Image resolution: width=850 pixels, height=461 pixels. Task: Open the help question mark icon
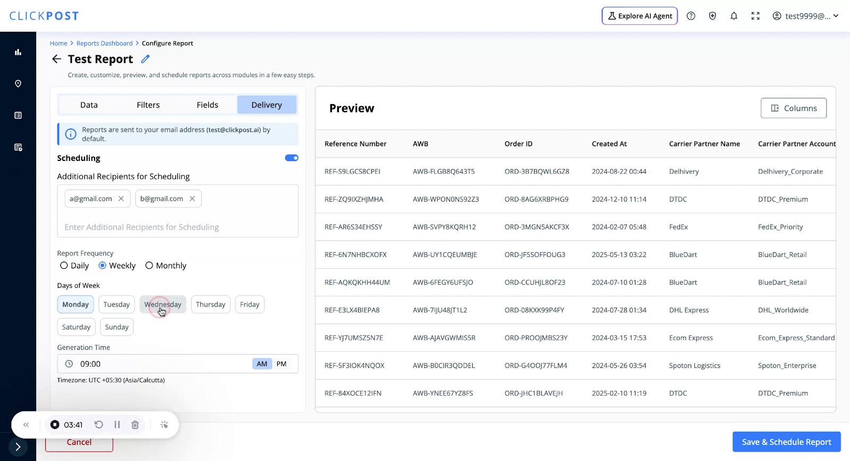691,16
